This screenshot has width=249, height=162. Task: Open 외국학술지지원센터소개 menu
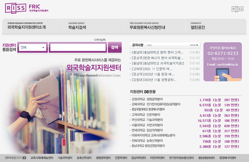click(27, 27)
